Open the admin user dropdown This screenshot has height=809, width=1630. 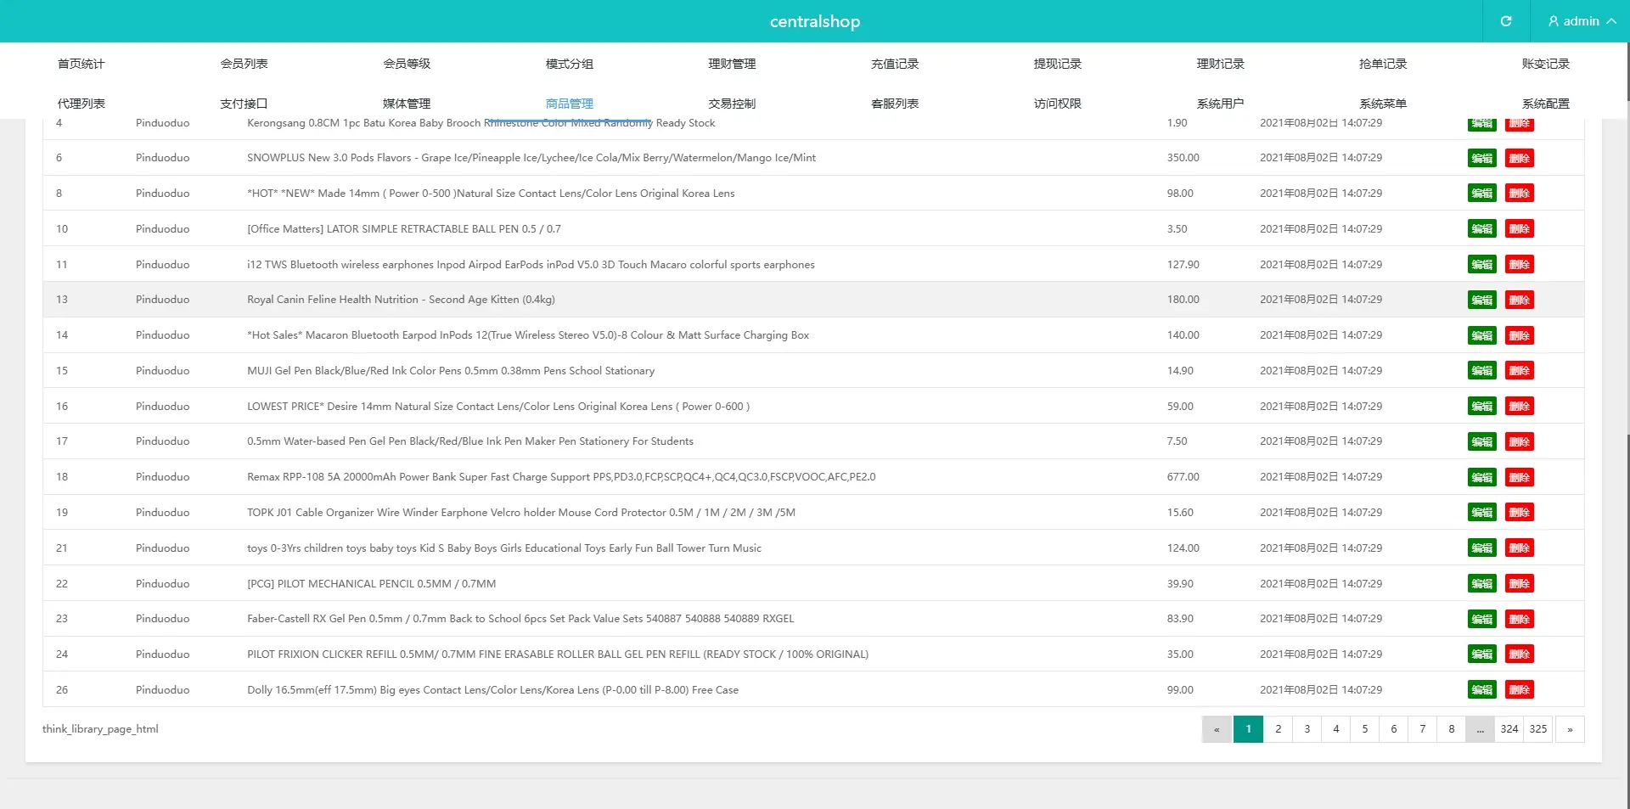point(1581,21)
